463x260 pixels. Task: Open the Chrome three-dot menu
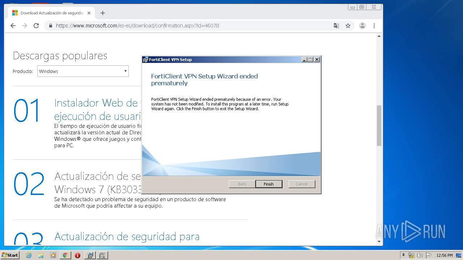[x=374, y=26]
